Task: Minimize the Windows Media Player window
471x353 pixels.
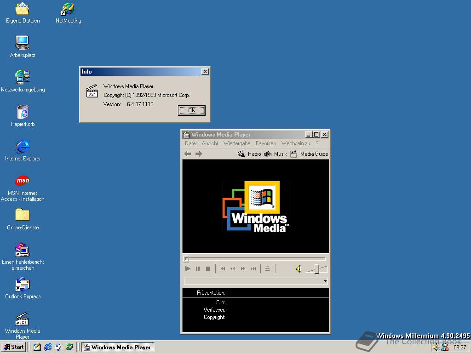Action: 309,135
